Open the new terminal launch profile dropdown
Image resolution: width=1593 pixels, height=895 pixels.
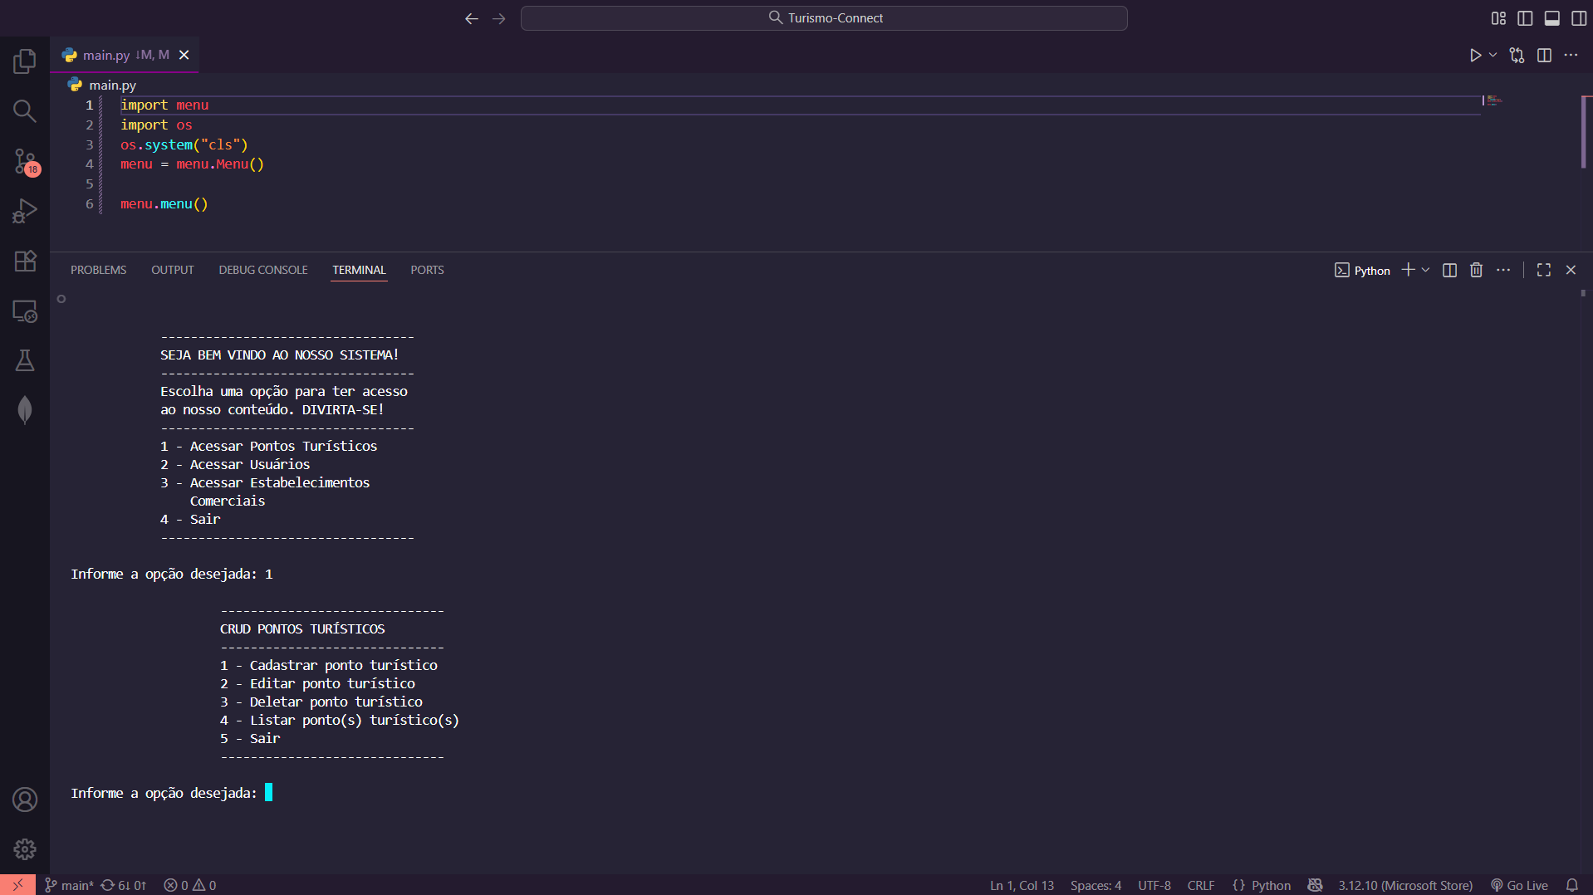[x=1426, y=270]
